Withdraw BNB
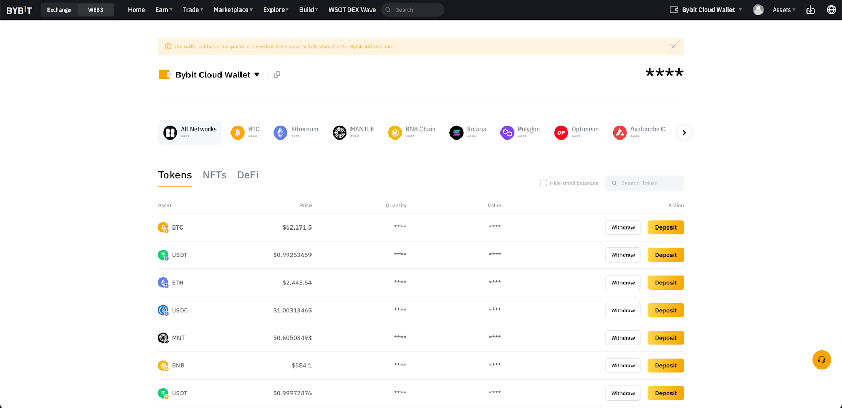The height and width of the screenshot is (408, 842). click(x=623, y=365)
